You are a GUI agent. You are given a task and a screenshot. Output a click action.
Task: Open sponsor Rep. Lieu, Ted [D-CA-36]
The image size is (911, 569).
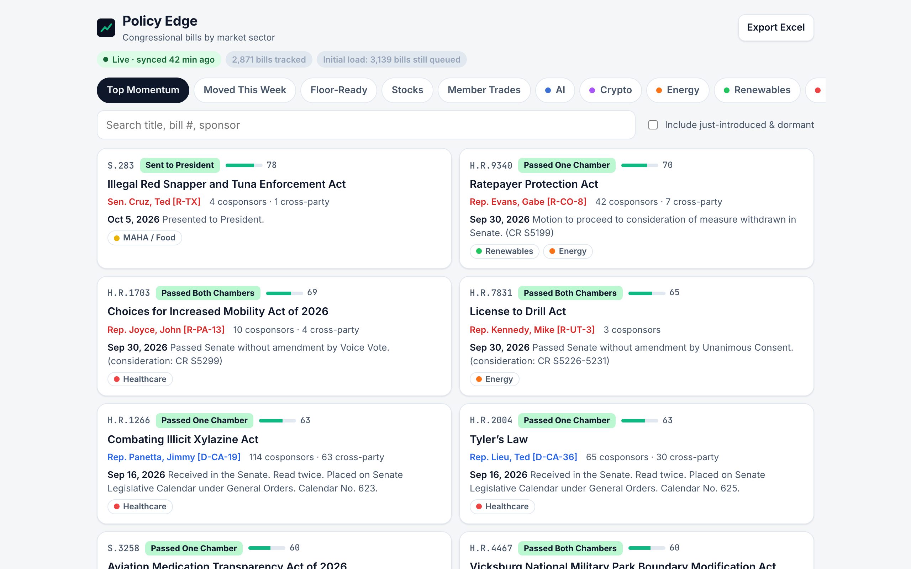click(523, 457)
